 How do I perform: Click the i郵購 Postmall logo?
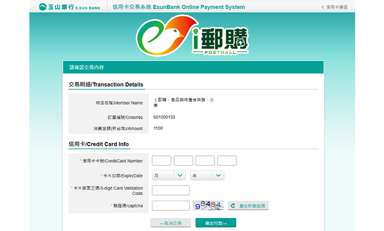tap(192, 35)
